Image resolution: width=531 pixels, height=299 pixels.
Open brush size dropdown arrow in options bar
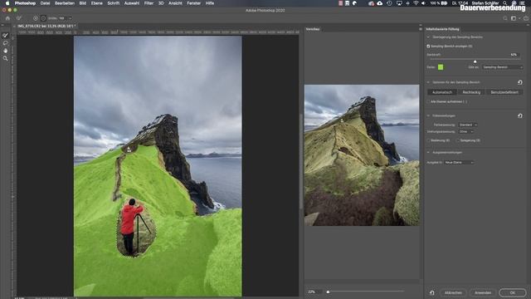70,18
